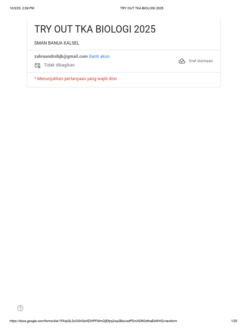
Task: Click the docs.google.com forms URL in footer
Action: pyautogui.click(x=93, y=321)
